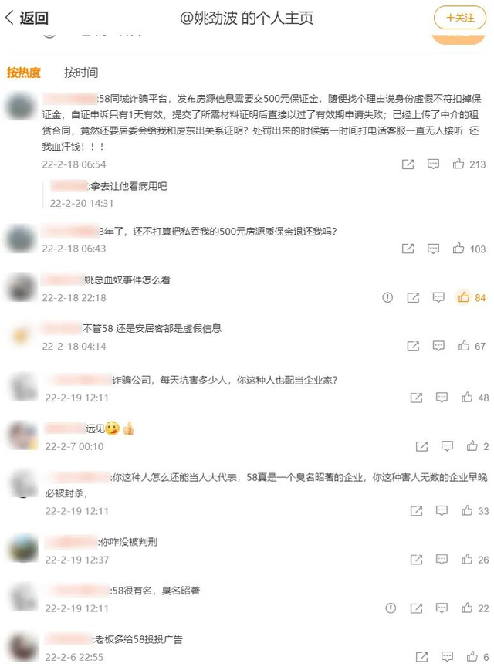Go back using the 返回 arrow
494x667 pixels.
[x=26, y=18]
